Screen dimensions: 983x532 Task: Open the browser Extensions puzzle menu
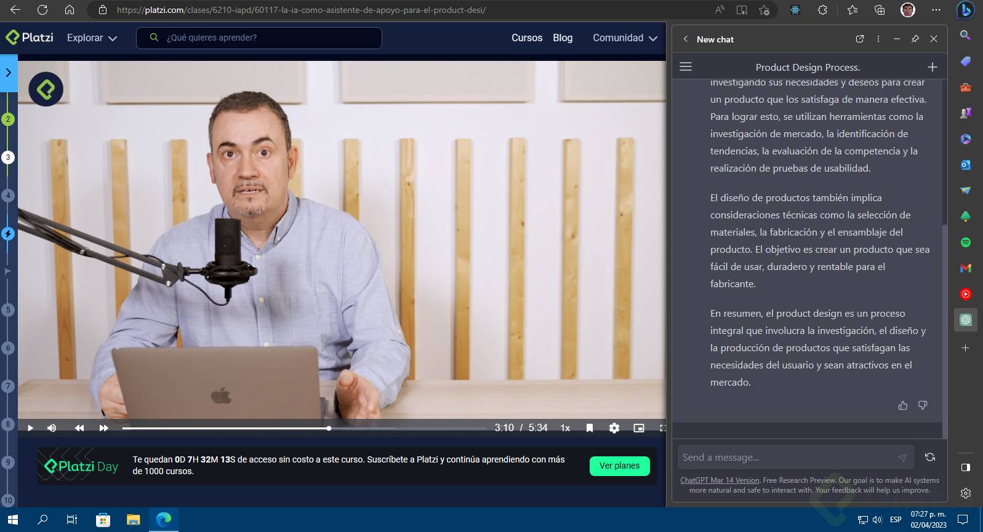(x=822, y=10)
